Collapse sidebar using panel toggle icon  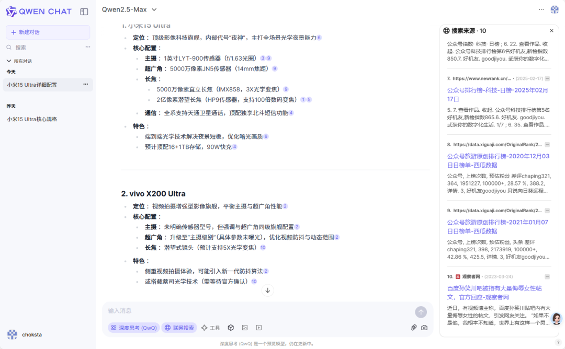[84, 11]
